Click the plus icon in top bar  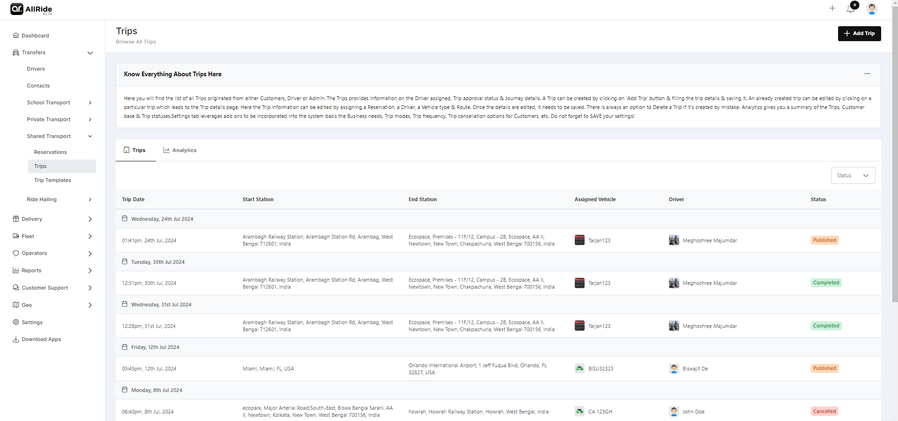832,8
